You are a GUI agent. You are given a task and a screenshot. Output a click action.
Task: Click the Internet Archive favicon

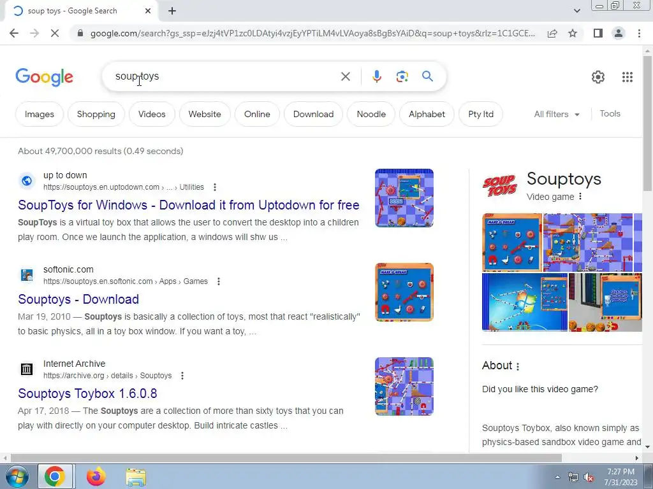(27, 369)
